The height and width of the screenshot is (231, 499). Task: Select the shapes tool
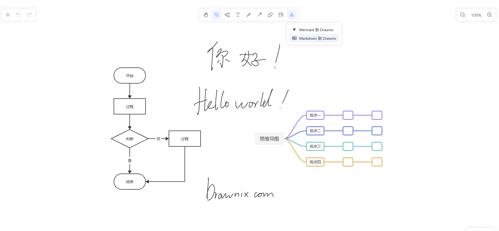click(x=270, y=15)
